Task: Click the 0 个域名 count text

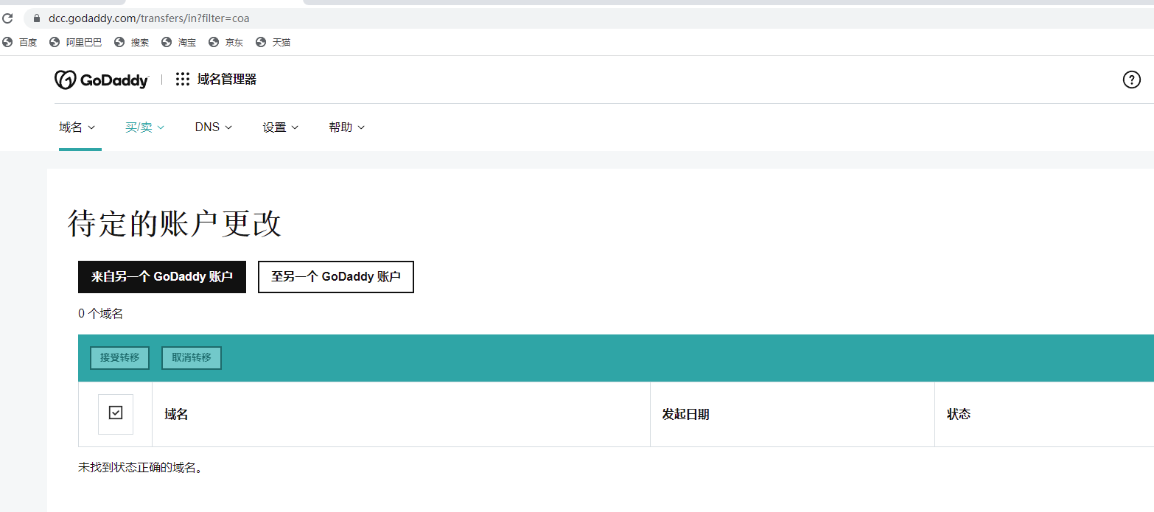Action: 100,314
